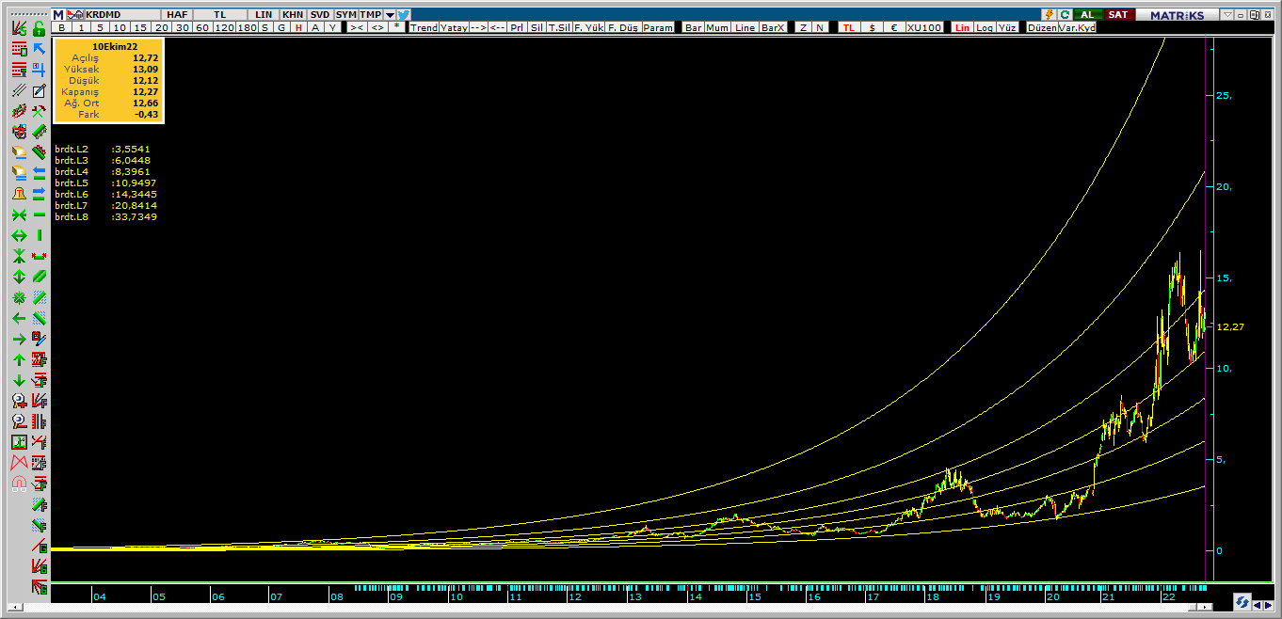The width and height of the screenshot is (1282, 619).
Task: Show prices in dollar currency
Action: [x=872, y=27]
